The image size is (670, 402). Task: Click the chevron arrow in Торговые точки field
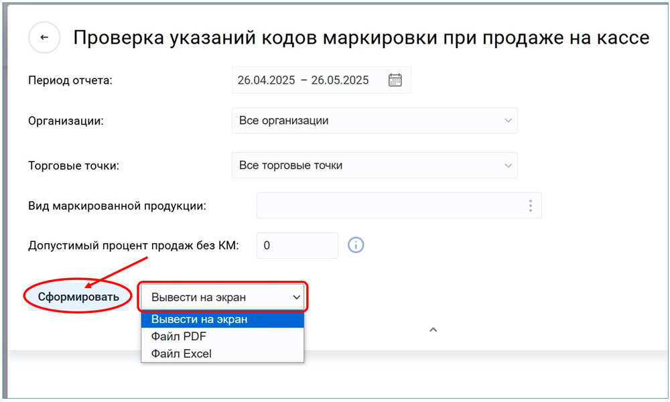click(507, 165)
